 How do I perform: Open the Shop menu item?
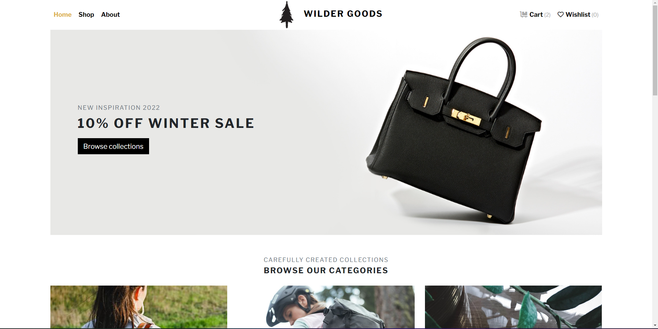pos(86,14)
